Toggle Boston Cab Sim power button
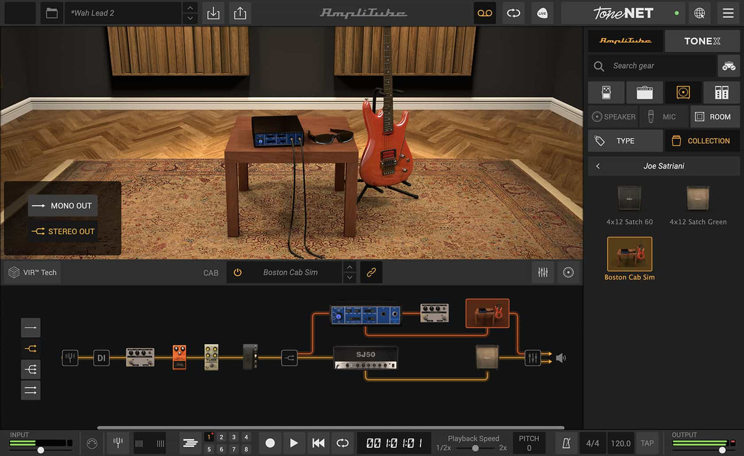Viewport: 744px width, 456px height. (x=237, y=272)
